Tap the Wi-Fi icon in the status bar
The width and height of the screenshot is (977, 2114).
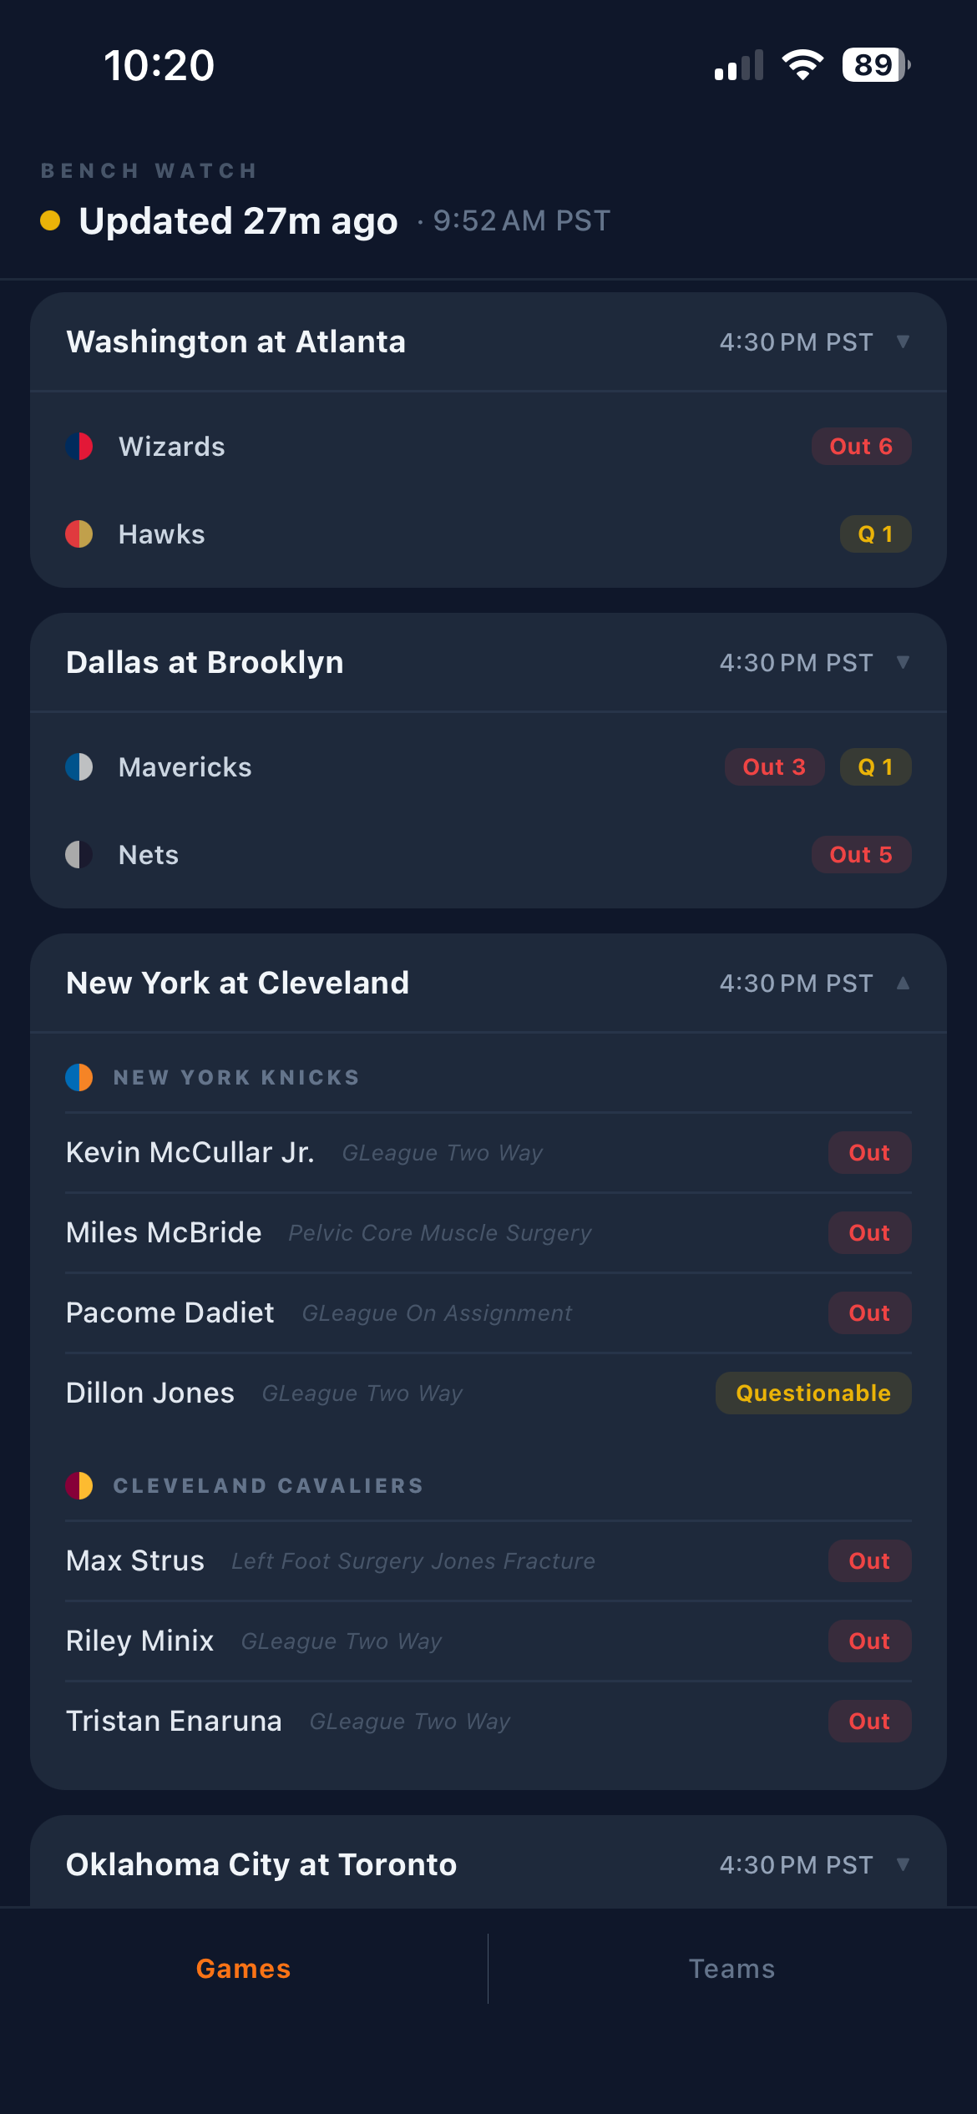802,65
